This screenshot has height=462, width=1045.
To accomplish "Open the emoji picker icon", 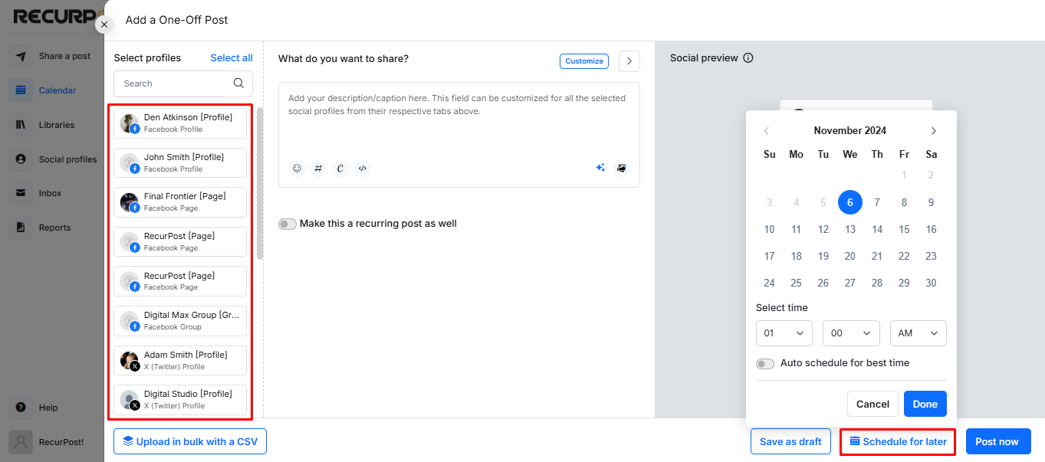I will coord(297,169).
